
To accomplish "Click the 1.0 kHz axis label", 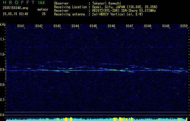I will tap(2, 55).
